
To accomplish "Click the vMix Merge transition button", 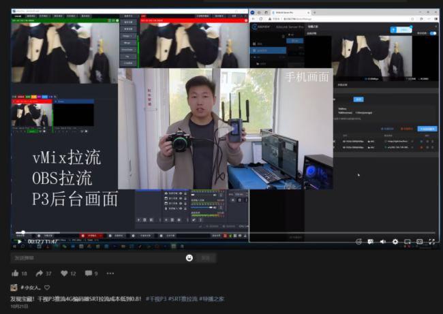I will 128,43.
